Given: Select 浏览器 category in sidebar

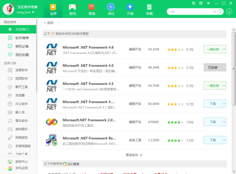Looking at the screenshot, I should point(20,95).
